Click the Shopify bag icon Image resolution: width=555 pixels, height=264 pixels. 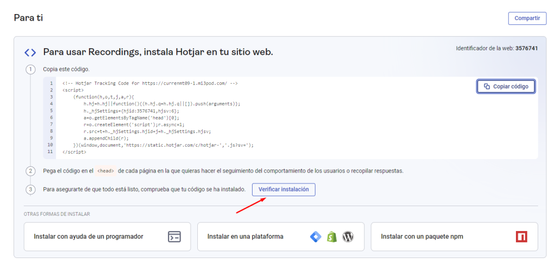[x=332, y=236]
